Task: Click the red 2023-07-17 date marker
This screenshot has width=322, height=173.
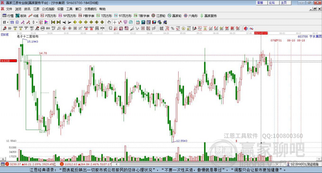Action: pos(261,33)
